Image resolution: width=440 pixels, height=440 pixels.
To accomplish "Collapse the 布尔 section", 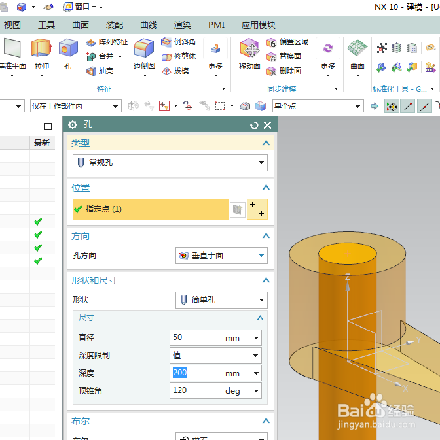I will coord(266,420).
